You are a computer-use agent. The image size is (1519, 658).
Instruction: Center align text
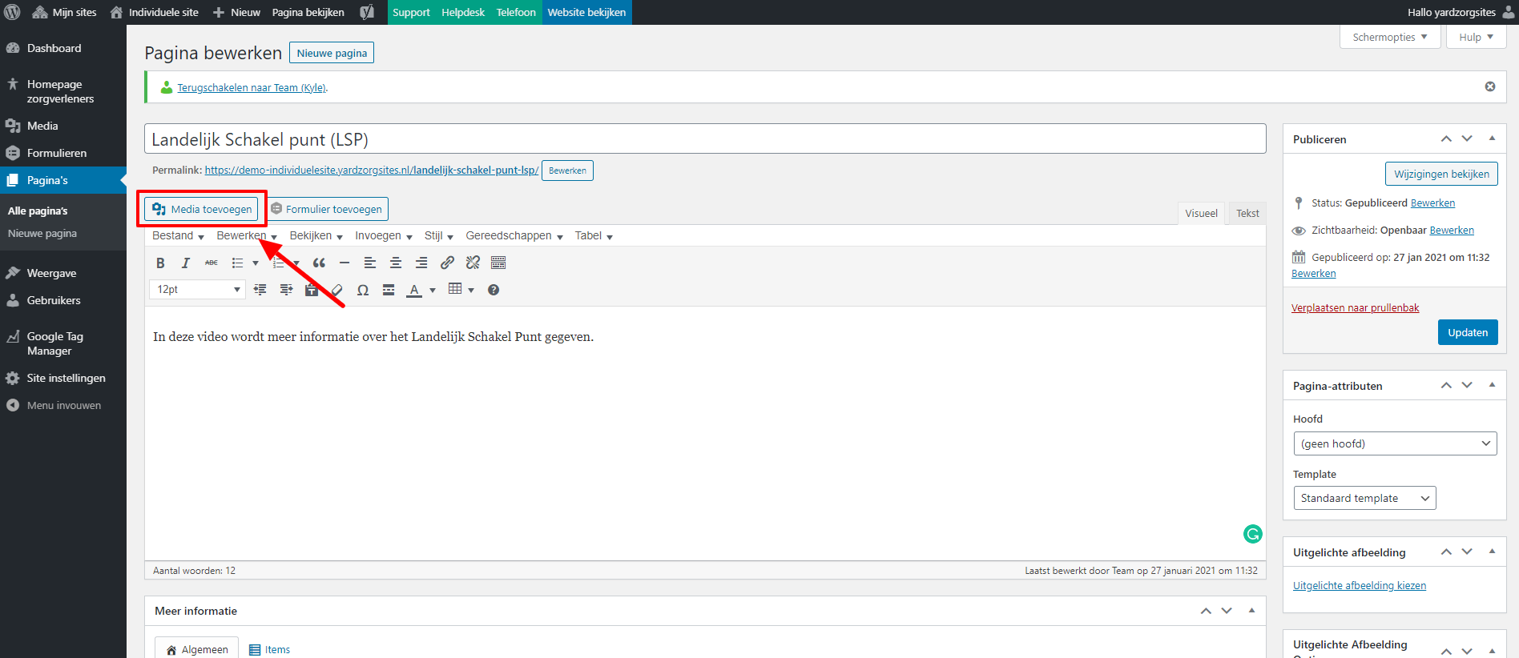click(396, 263)
